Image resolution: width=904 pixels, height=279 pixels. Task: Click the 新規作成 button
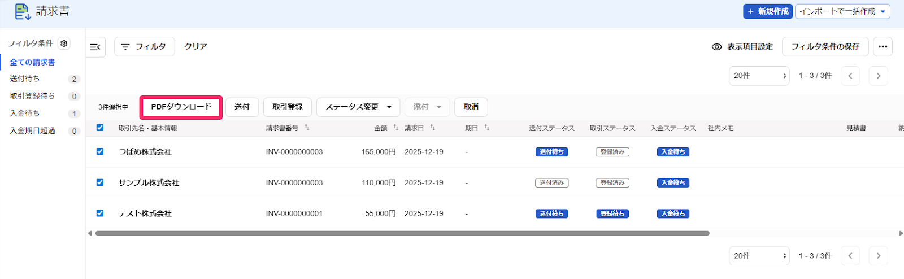point(768,11)
